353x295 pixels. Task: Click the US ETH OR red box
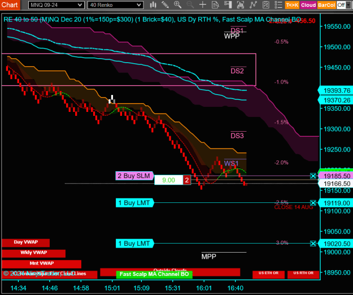[268, 274]
